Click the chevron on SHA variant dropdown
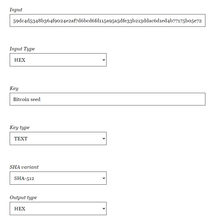The height and width of the screenshot is (224, 218). 104,178
